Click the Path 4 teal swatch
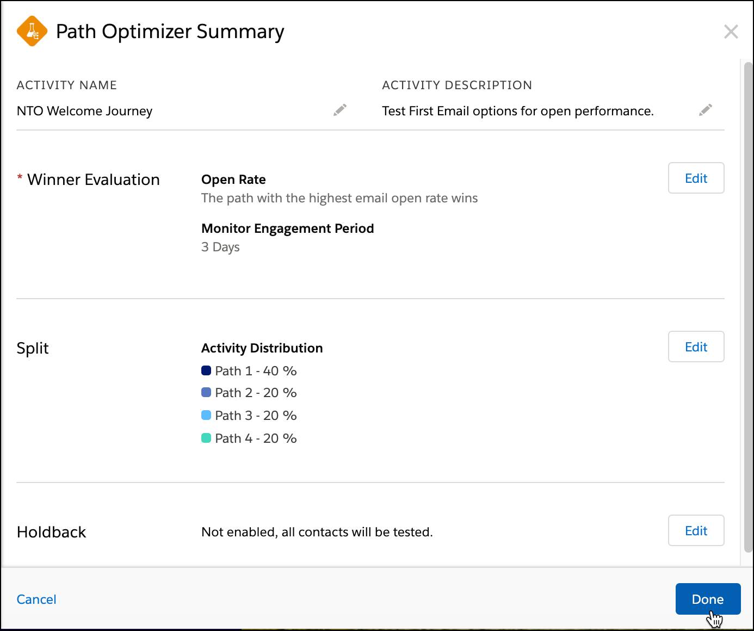The image size is (754, 631). 206,438
